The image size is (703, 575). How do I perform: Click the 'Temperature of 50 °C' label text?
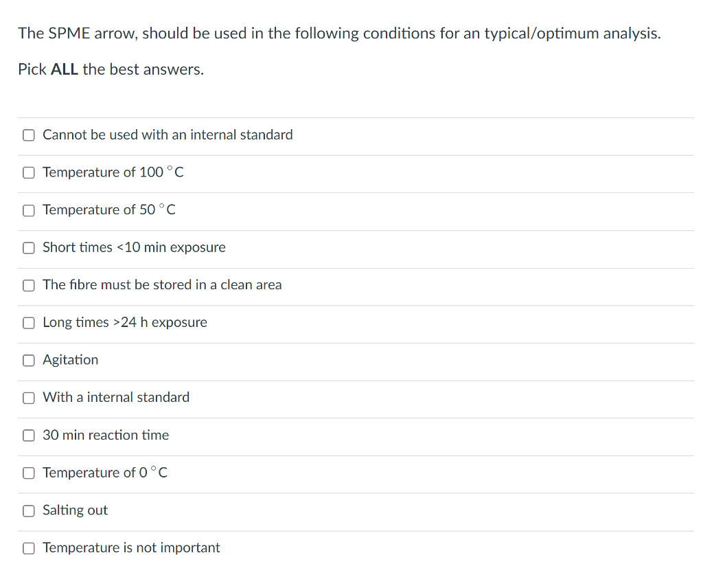109,210
